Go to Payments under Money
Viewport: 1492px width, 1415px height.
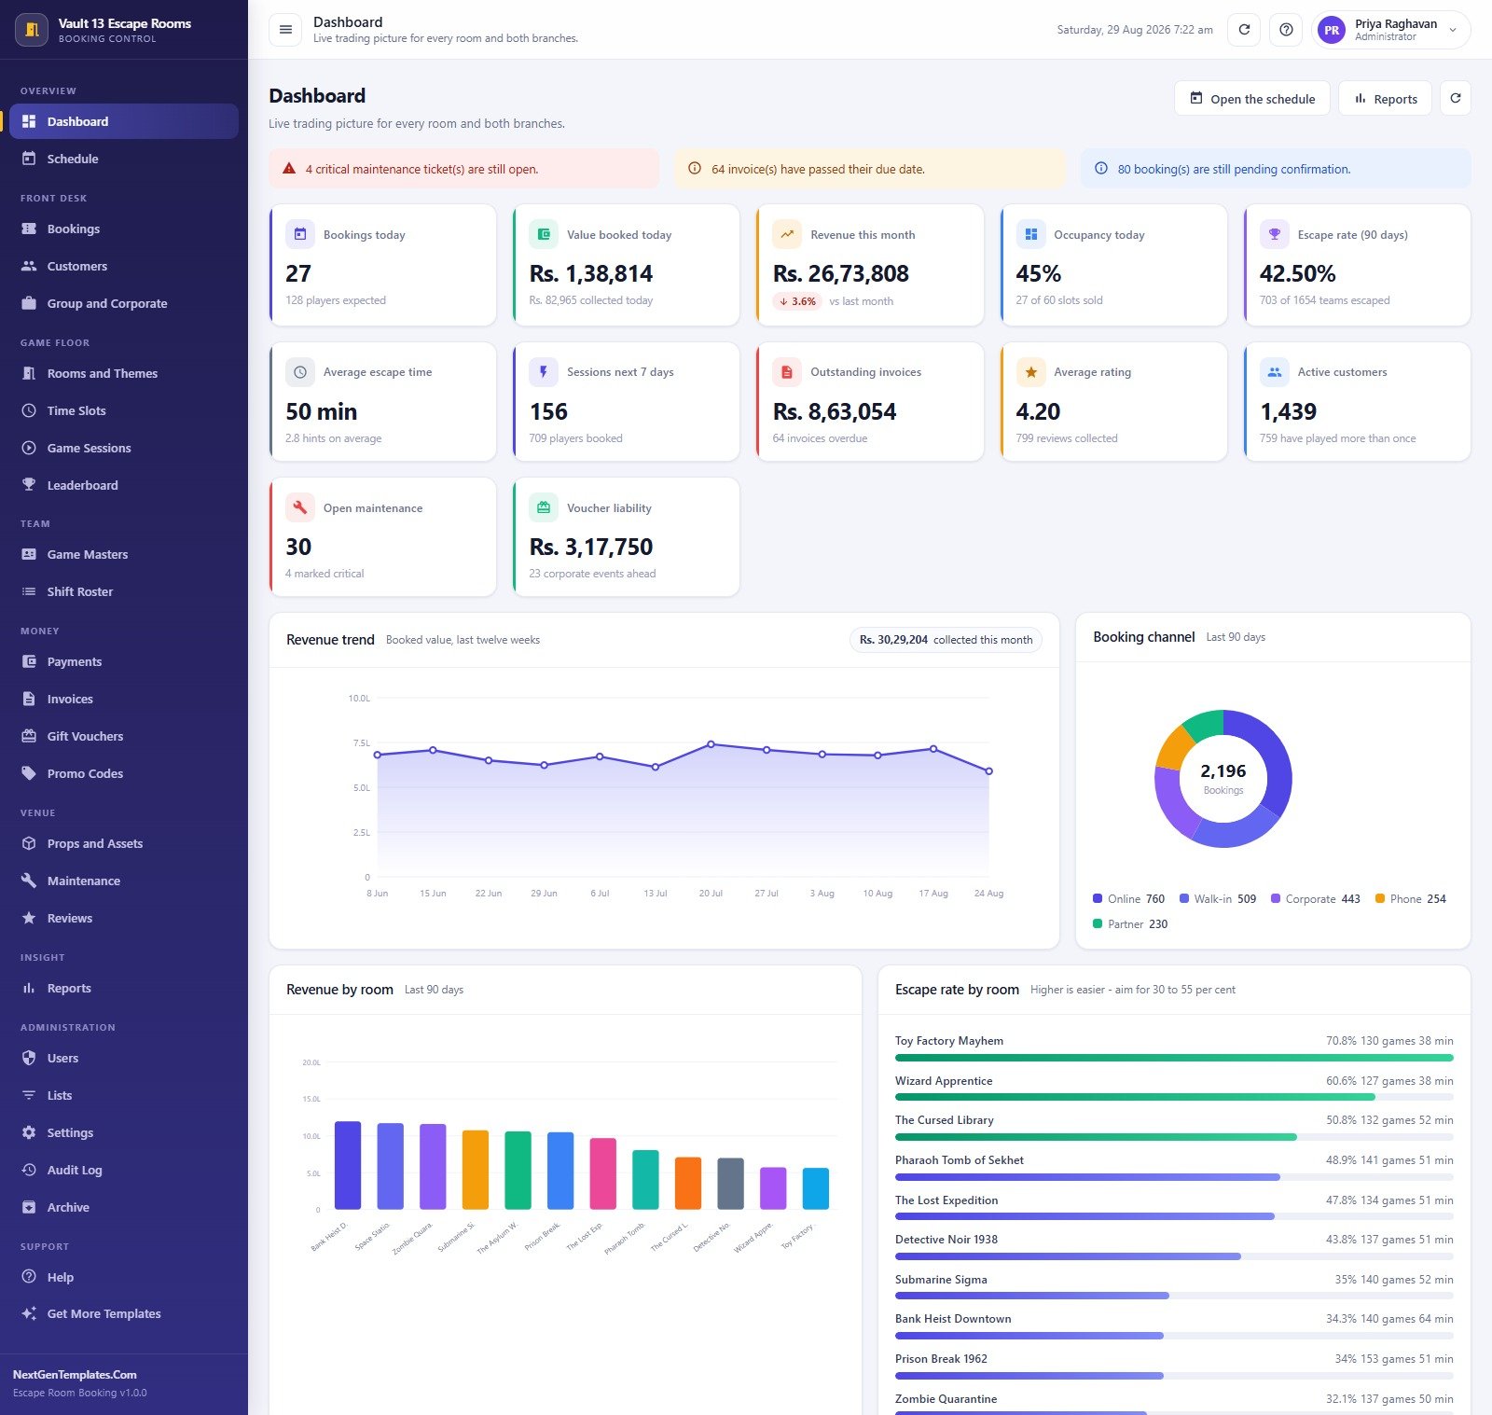tap(124, 661)
